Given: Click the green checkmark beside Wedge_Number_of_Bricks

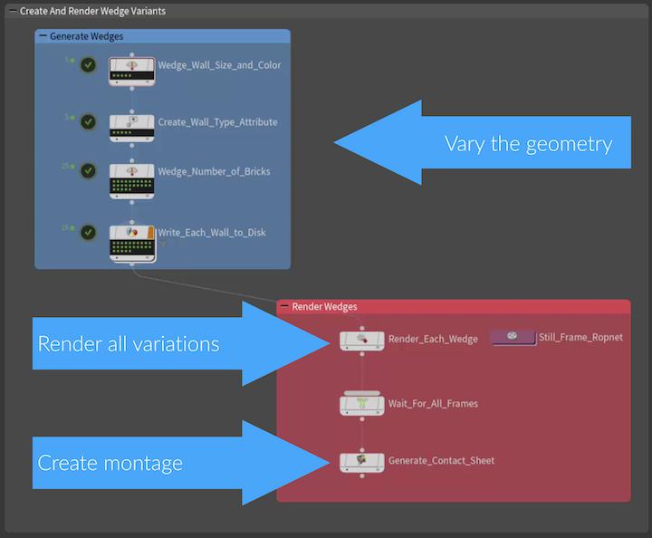Looking at the screenshot, I should [x=88, y=171].
